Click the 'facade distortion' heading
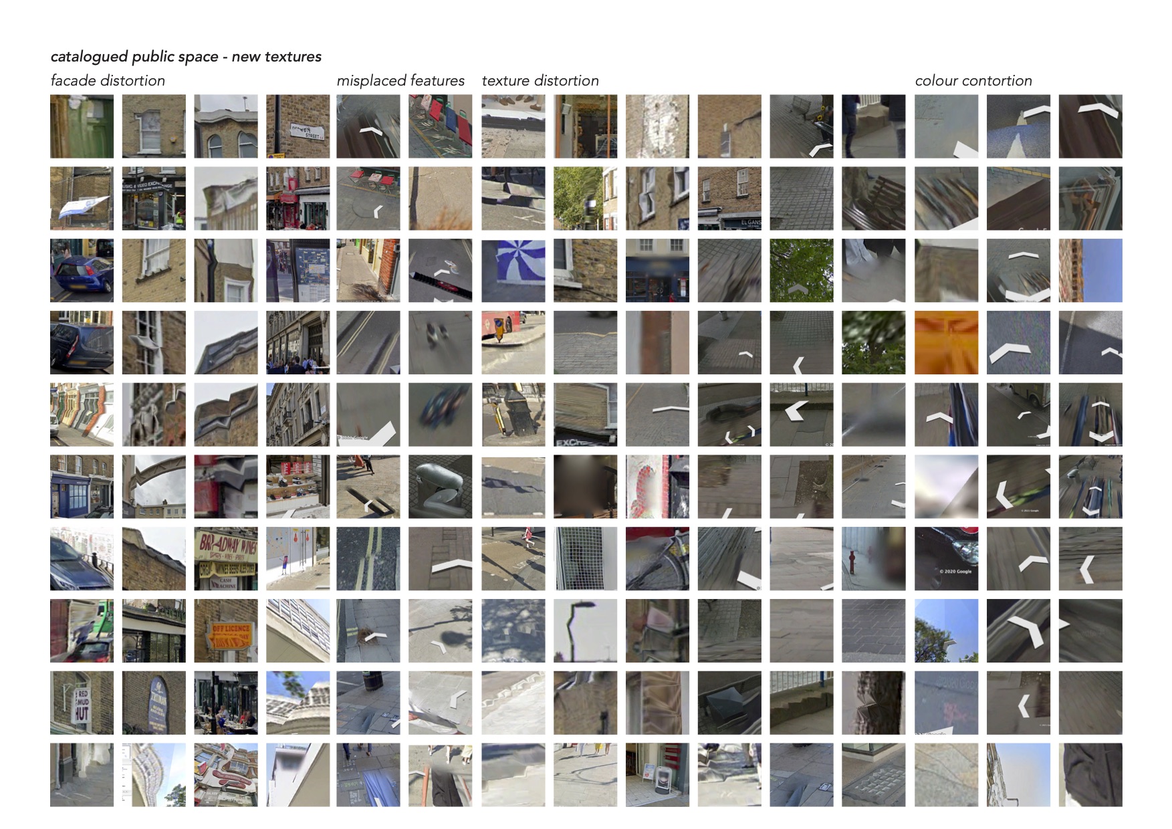Viewport: 1172px width, 829px height. (x=108, y=81)
